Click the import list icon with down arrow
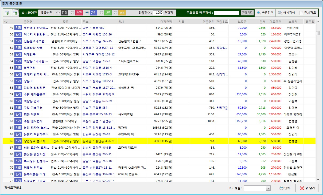Screen dimensions: 323x195 (x=7, y=13)
